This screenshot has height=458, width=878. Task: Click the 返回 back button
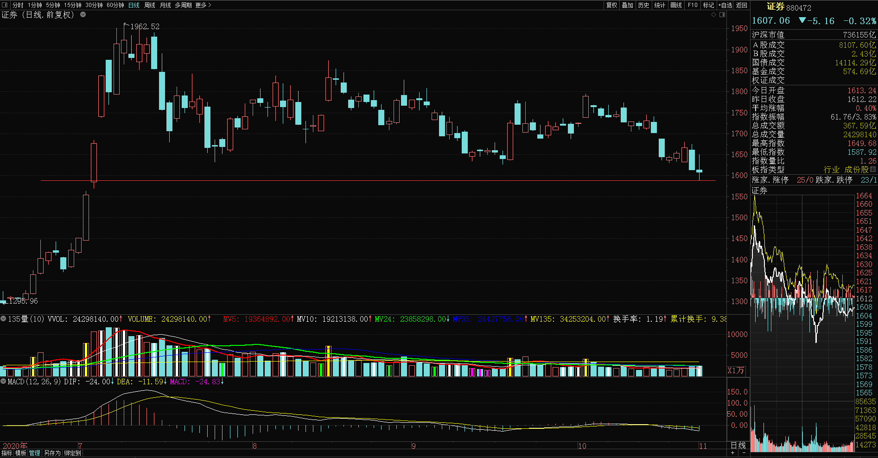(x=742, y=5)
